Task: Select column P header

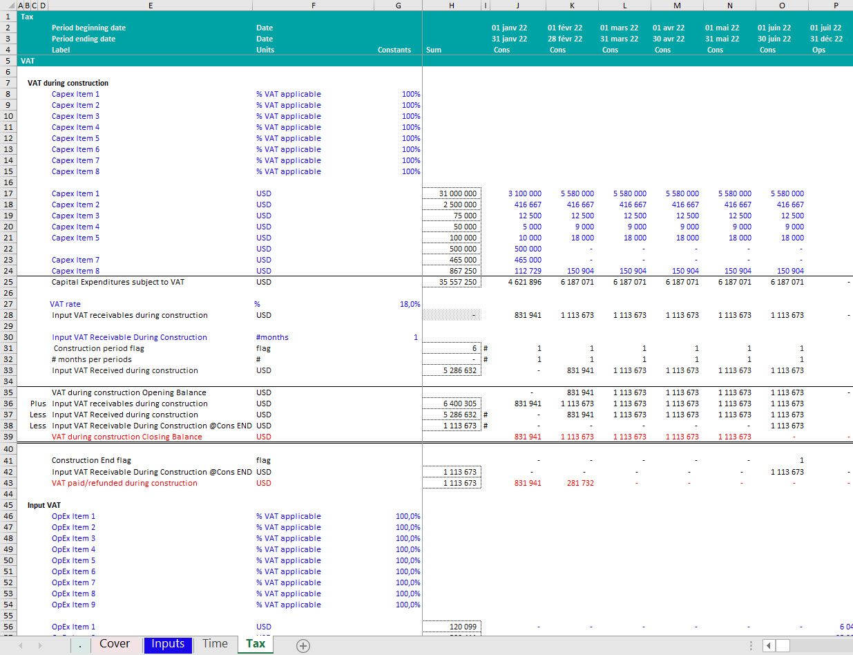Action: coord(836,6)
